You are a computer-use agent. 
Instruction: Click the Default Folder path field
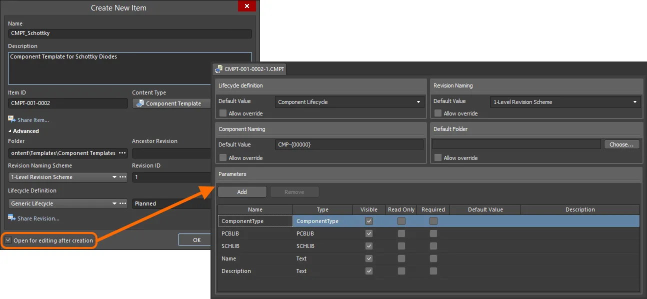point(516,144)
